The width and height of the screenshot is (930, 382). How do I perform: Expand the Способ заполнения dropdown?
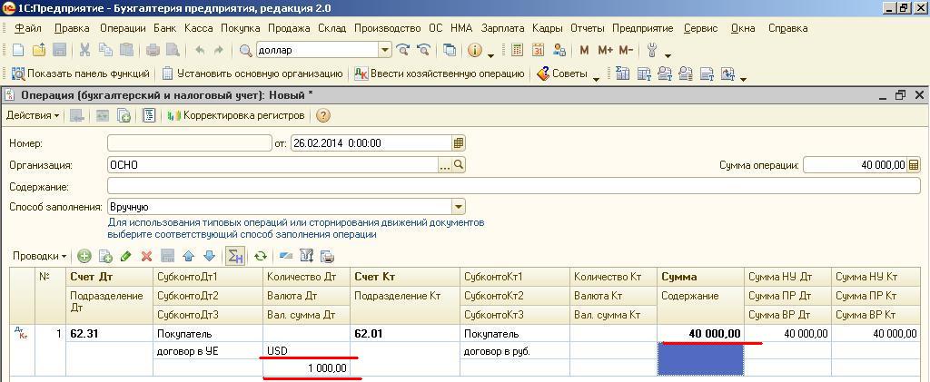click(x=458, y=207)
